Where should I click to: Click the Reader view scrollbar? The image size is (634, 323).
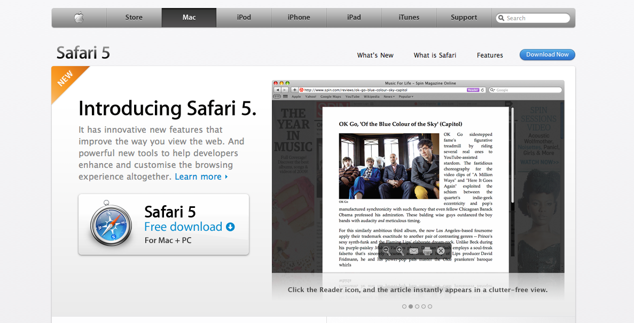[x=513, y=155]
